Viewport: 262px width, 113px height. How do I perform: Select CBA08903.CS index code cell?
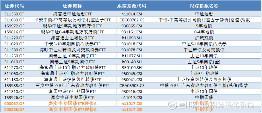[x=132, y=86]
